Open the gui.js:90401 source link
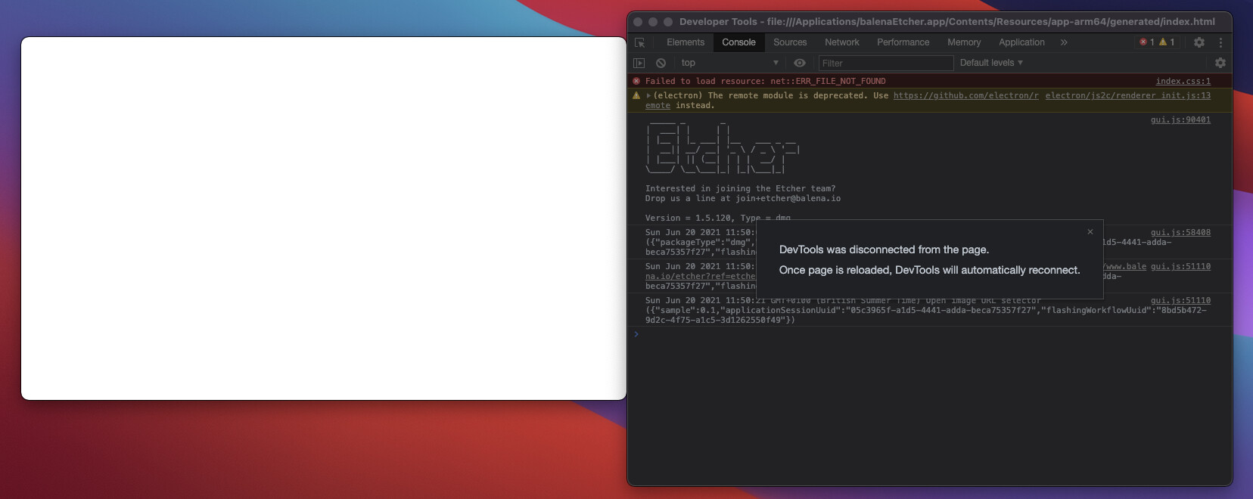The width and height of the screenshot is (1253, 499). 1180,119
